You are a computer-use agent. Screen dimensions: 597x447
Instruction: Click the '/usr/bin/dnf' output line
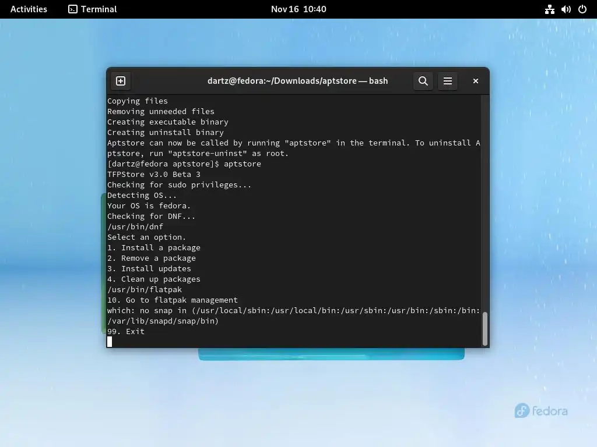coord(135,227)
